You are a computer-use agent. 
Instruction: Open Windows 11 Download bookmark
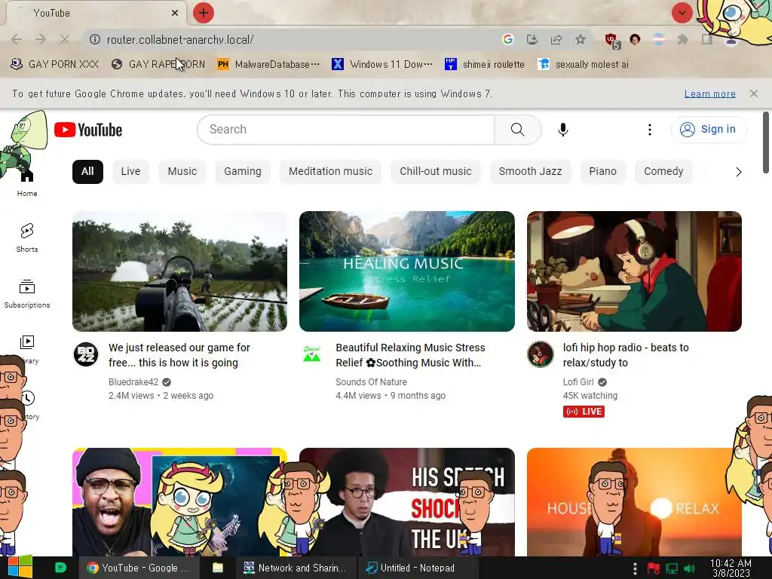pos(382,64)
